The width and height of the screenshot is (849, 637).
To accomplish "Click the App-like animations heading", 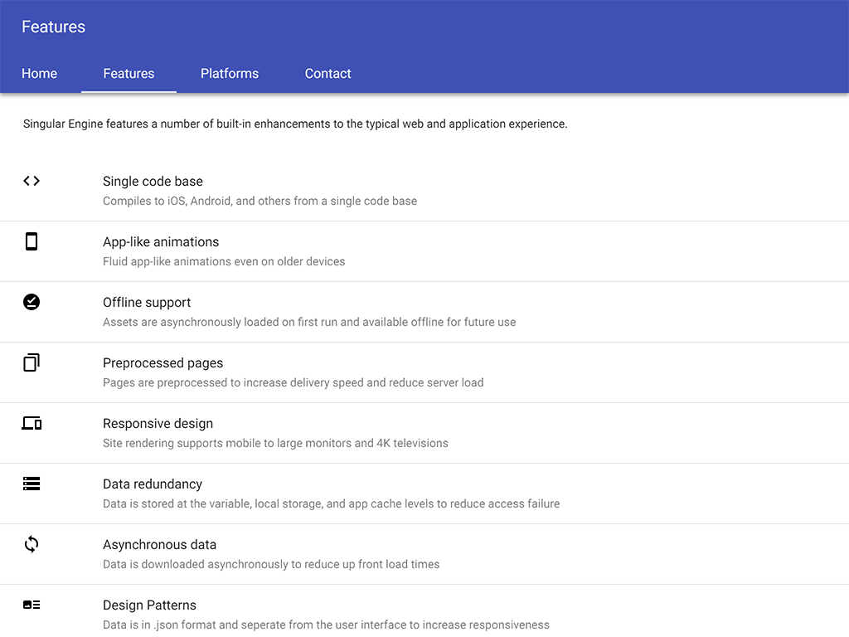I will point(161,241).
